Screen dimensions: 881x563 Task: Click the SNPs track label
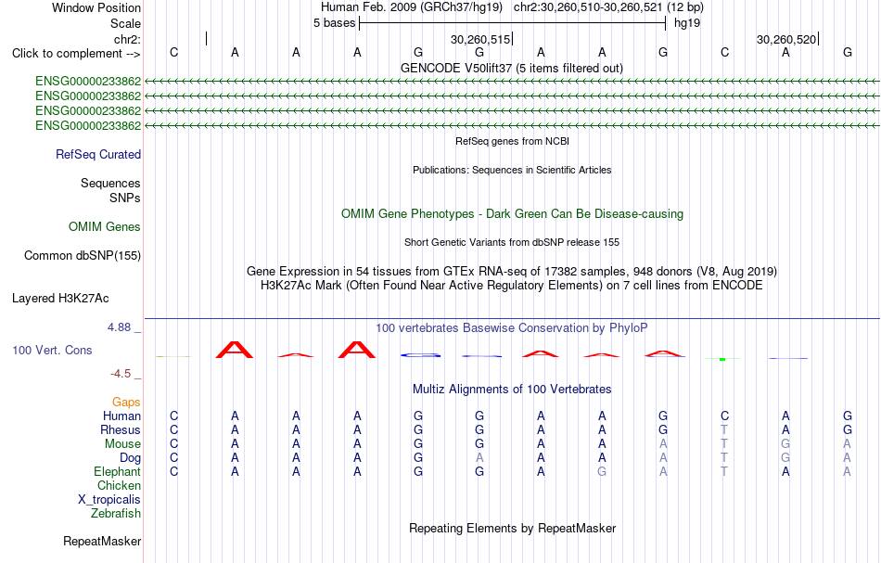click(x=125, y=198)
